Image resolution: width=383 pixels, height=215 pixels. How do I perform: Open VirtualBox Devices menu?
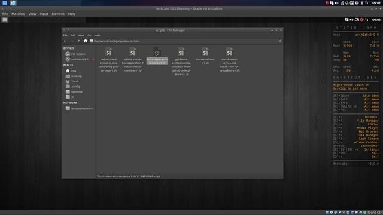(x=58, y=14)
